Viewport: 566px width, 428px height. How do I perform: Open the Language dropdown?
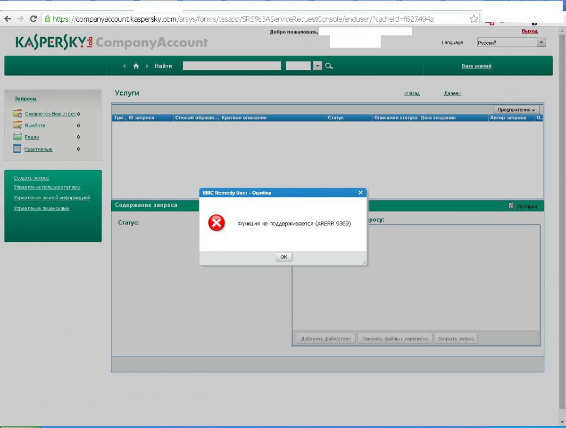coord(541,42)
